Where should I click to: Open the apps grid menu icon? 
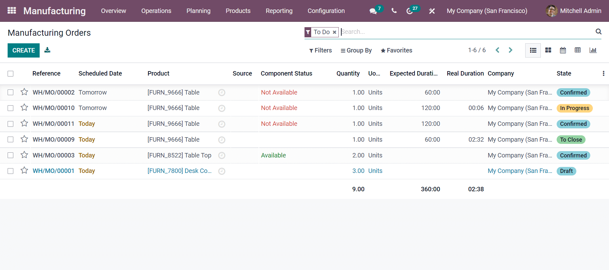pyautogui.click(x=12, y=11)
